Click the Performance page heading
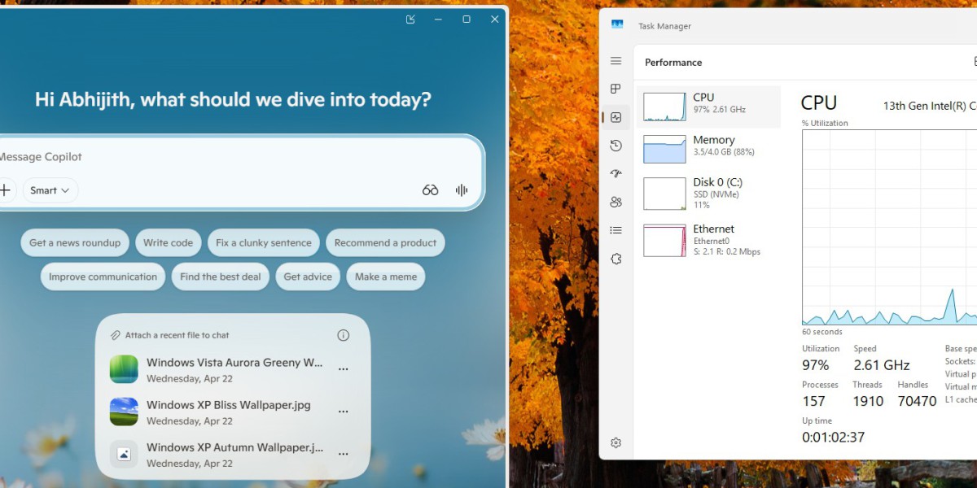This screenshot has width=977, height=488. (x=673, y=62)
